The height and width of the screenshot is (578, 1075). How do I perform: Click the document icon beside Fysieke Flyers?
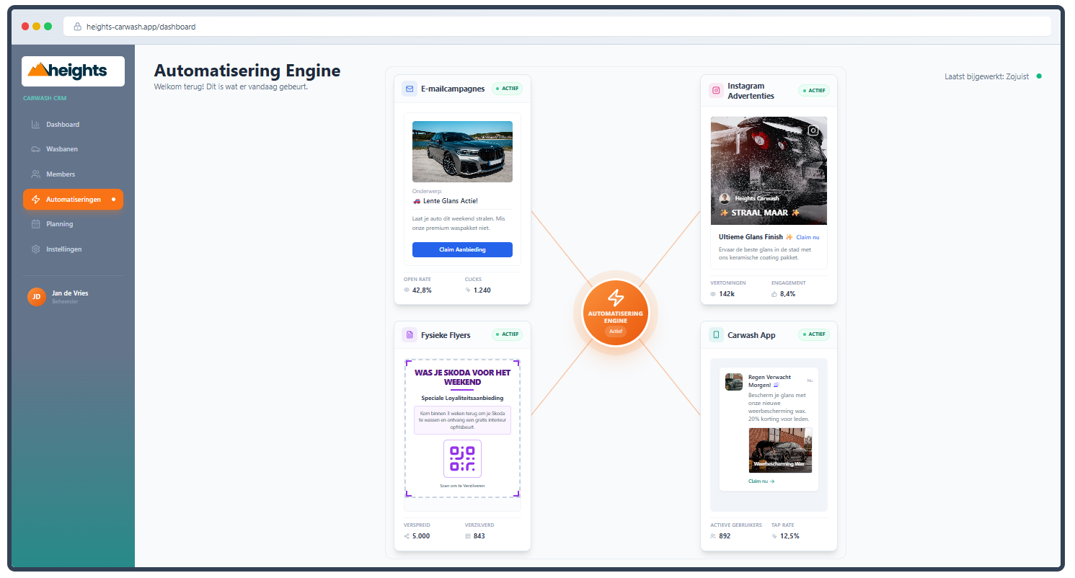click(410, 335)
